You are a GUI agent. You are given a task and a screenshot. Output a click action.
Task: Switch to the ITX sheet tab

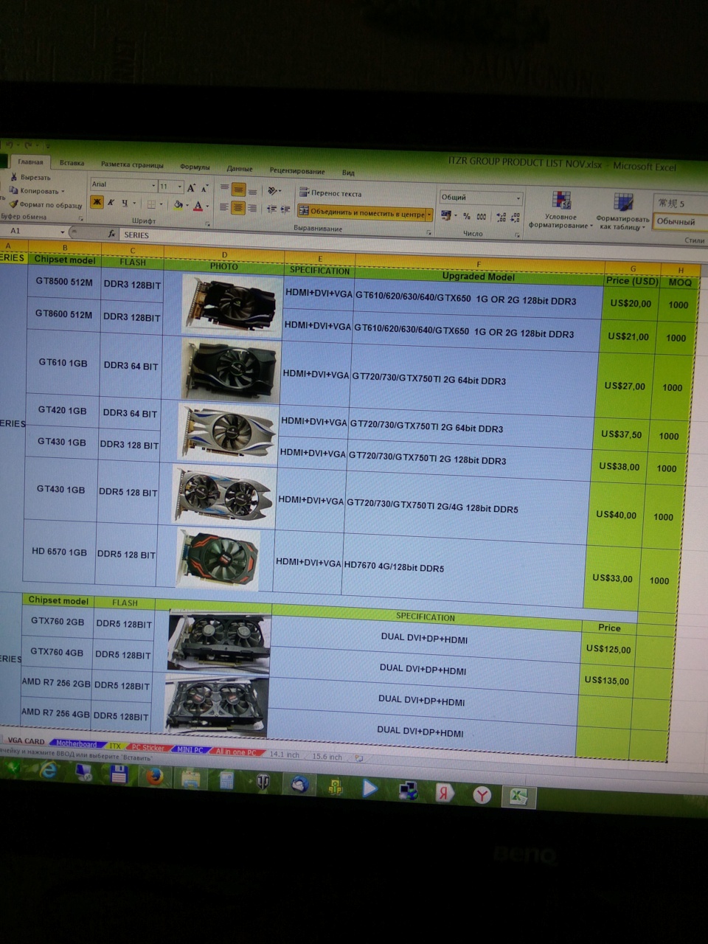pyautogui.click(x=115, y=746)
